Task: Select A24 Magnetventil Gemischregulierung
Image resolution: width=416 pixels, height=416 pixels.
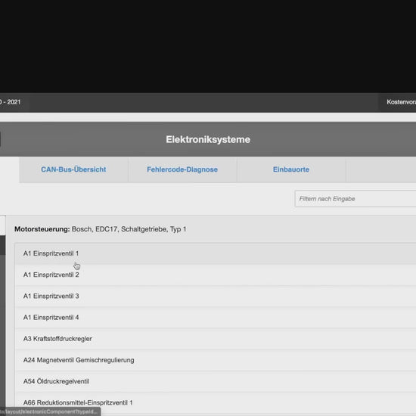Action: pyautogui.click(x=216, y=360)
